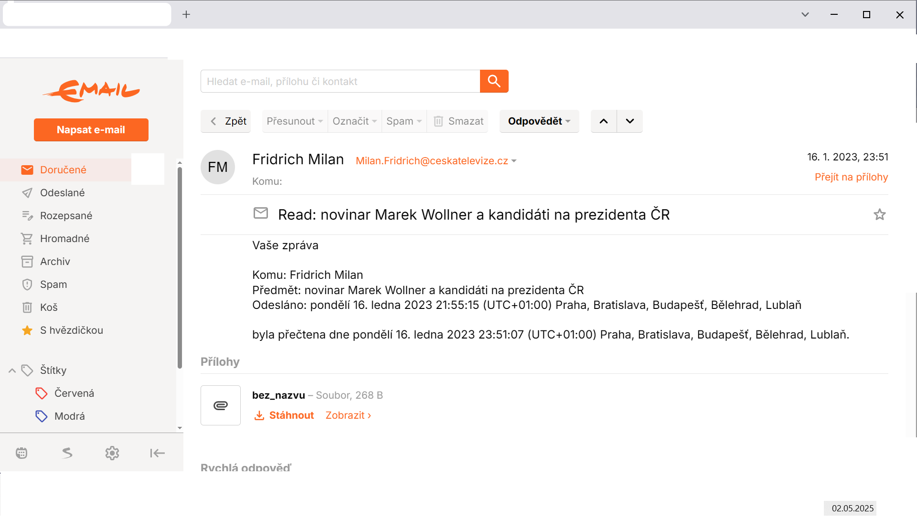Click the orange search magnifier button
The height and width of the screenshot is (519, 917).
point(494,81)
